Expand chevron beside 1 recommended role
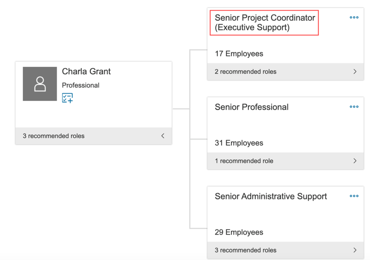This screenshot has width=370, height=260. coord(355,161)
